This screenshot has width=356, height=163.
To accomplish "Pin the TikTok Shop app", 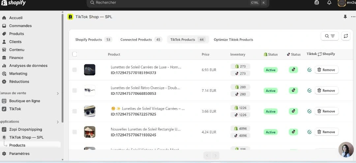I will (345, 17).
